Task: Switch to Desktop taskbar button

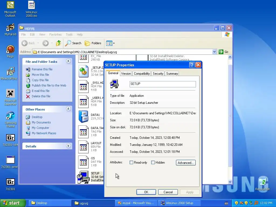Action: 50,203
